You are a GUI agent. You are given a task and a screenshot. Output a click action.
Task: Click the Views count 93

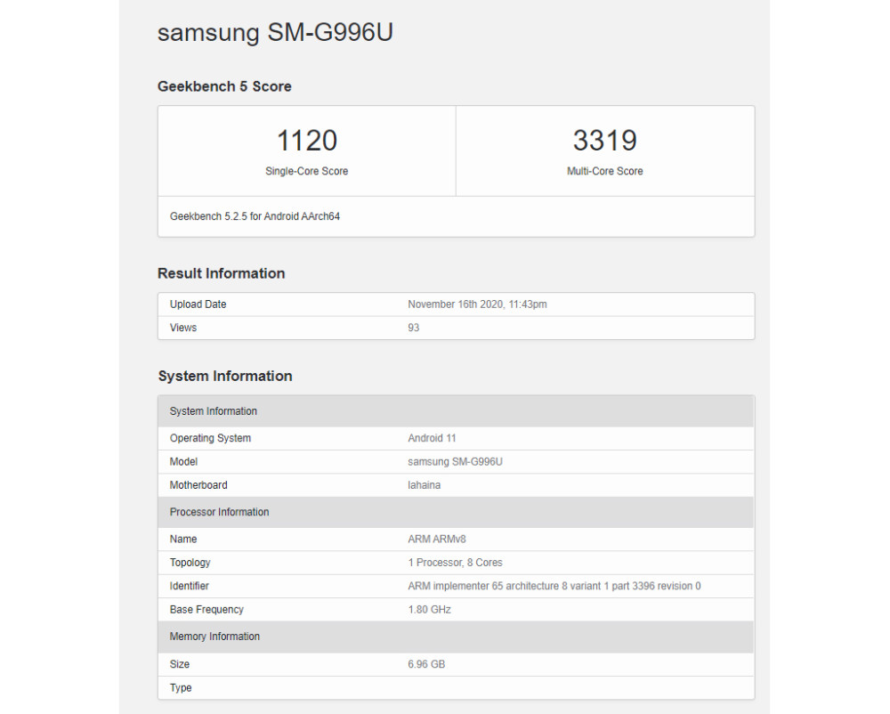414,328
